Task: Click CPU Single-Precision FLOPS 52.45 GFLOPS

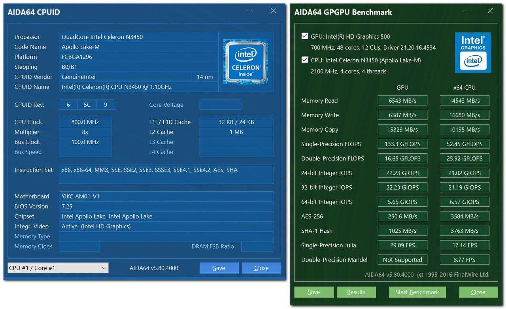Action: [464, 144]
